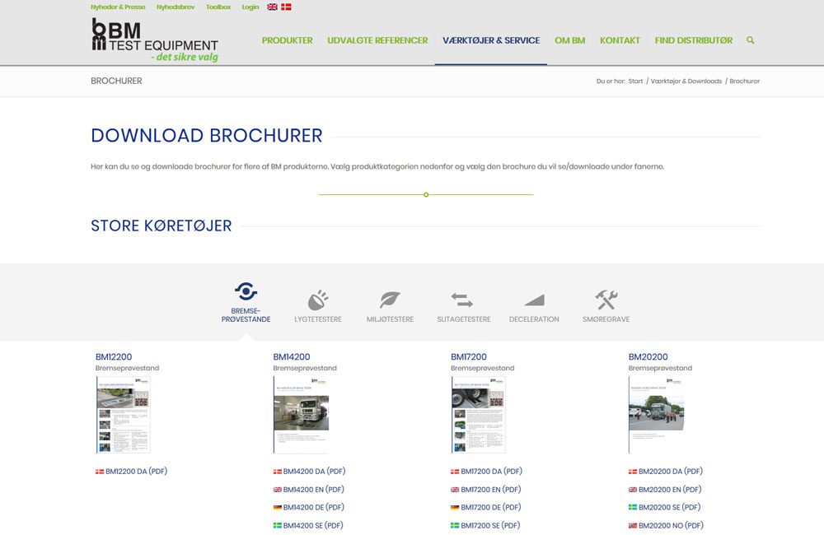
Task: Switch language to Danish flag
Action: (x=286, y=7)
